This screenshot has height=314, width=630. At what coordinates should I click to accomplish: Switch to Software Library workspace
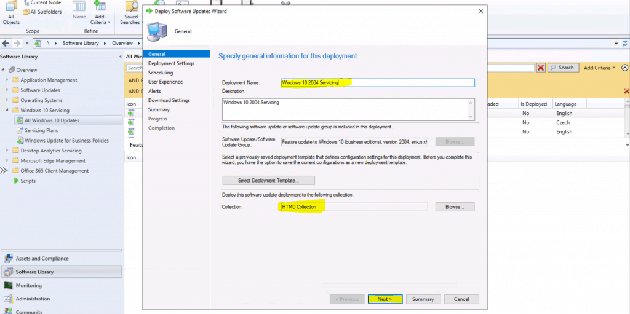point(61,272)
